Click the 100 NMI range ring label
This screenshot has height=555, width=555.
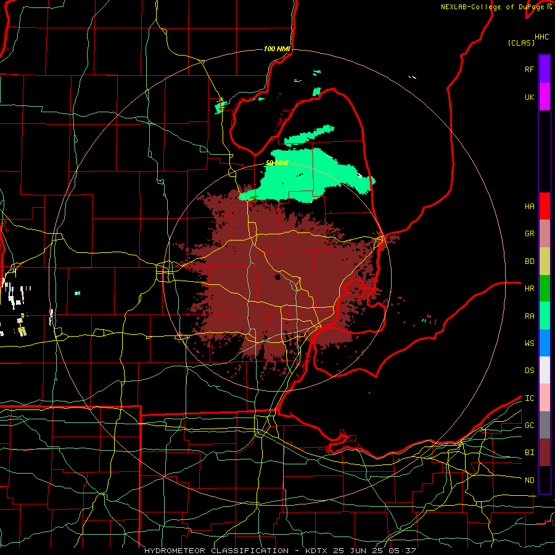(x=277, y=49)
